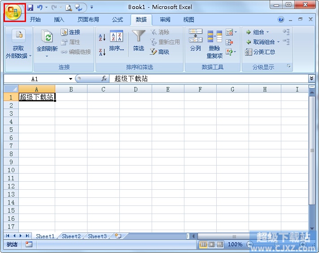Open print preview from quick access toolbar

(69, 8)
